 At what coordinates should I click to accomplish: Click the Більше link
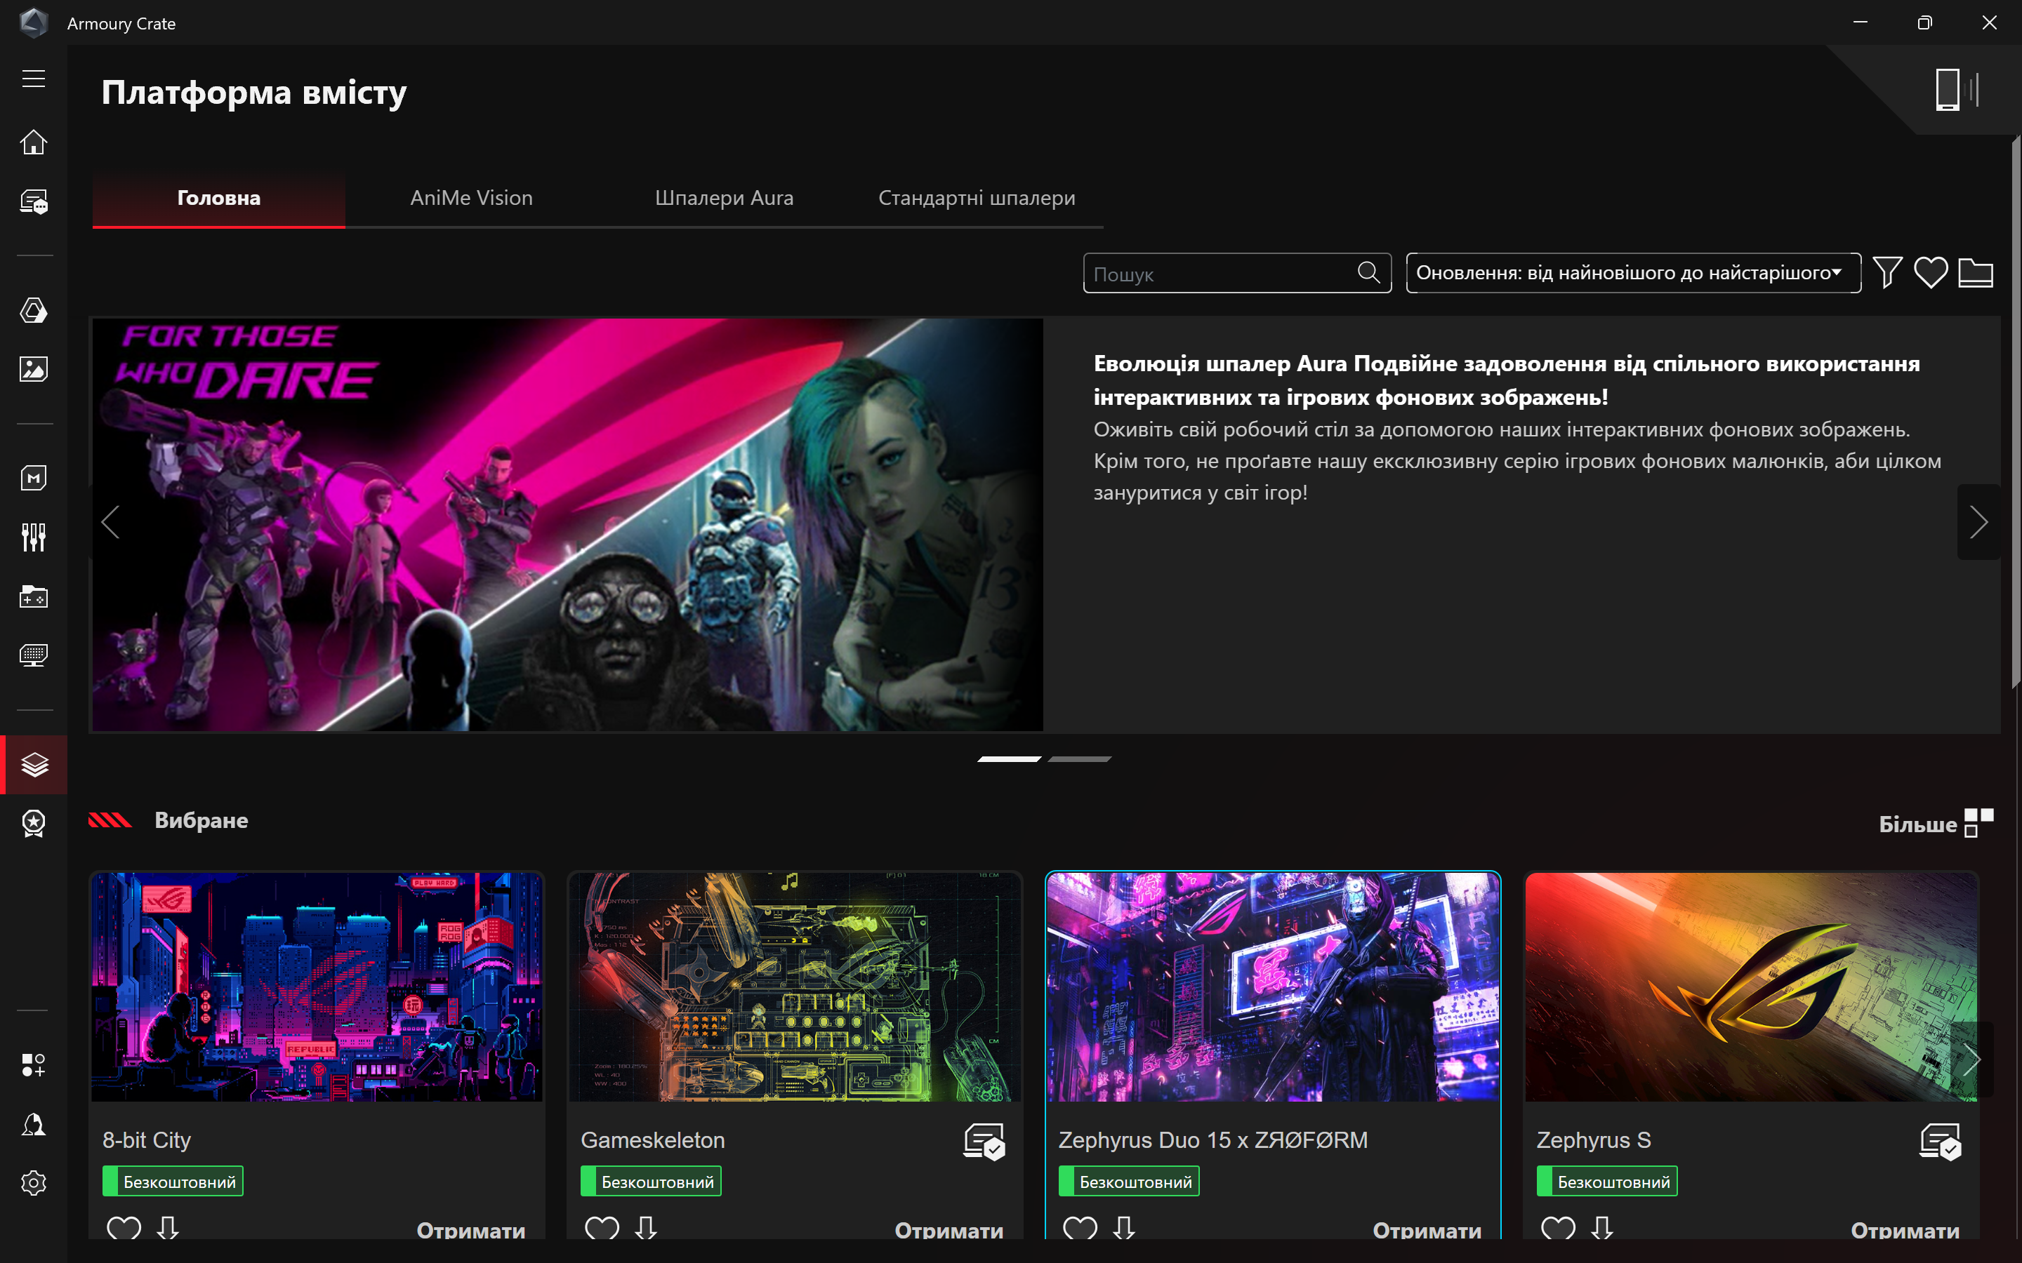click(1917, 824)
